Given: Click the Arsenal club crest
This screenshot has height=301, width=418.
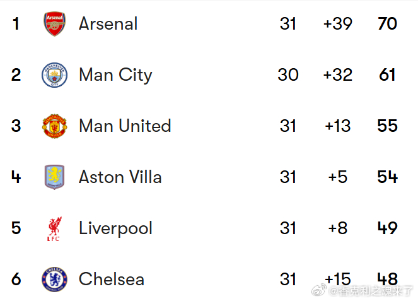Looking at the screenshot, I should click(54, 24).
